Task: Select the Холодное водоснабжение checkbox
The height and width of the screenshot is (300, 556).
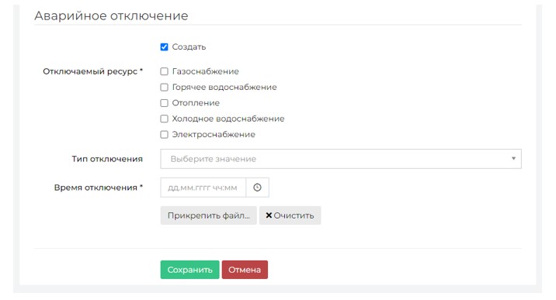Action: (164, 119)
